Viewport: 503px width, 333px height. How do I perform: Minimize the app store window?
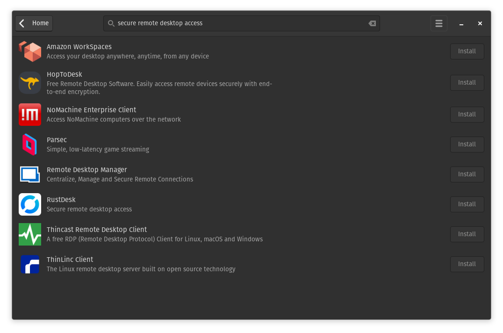(x=461, y=23)
